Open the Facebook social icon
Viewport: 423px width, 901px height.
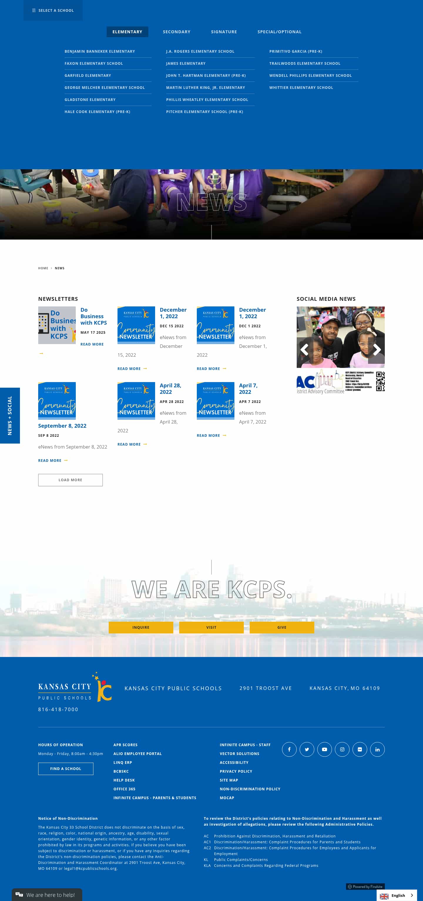289,749
